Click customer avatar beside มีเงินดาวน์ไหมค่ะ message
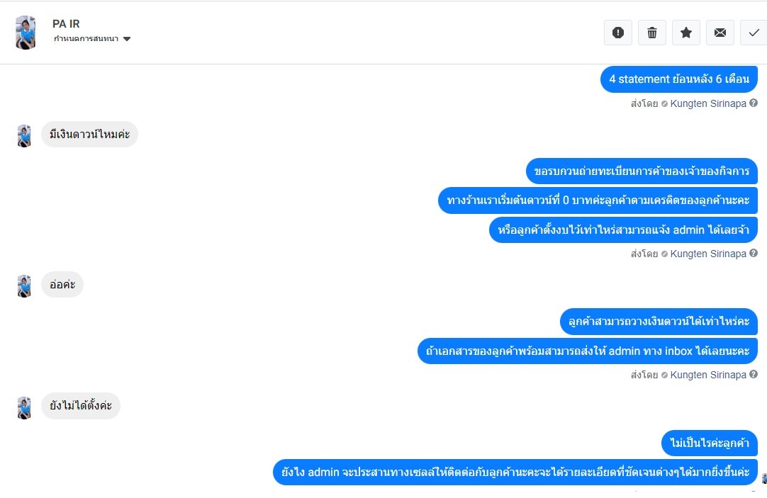 coord(24,135)
